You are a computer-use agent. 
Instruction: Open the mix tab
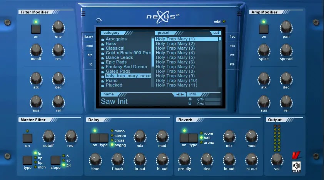(x=232, y=46)
